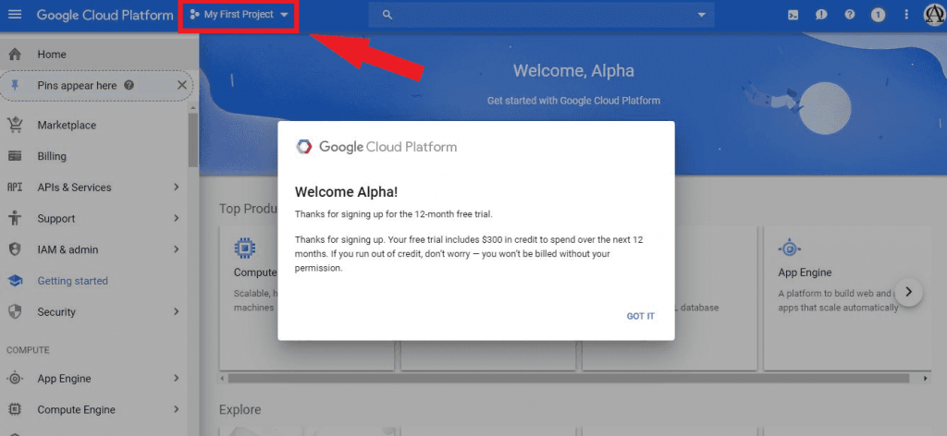
Task: Click the Google Cloud Platform header title
Action: (x=105, y=15)
